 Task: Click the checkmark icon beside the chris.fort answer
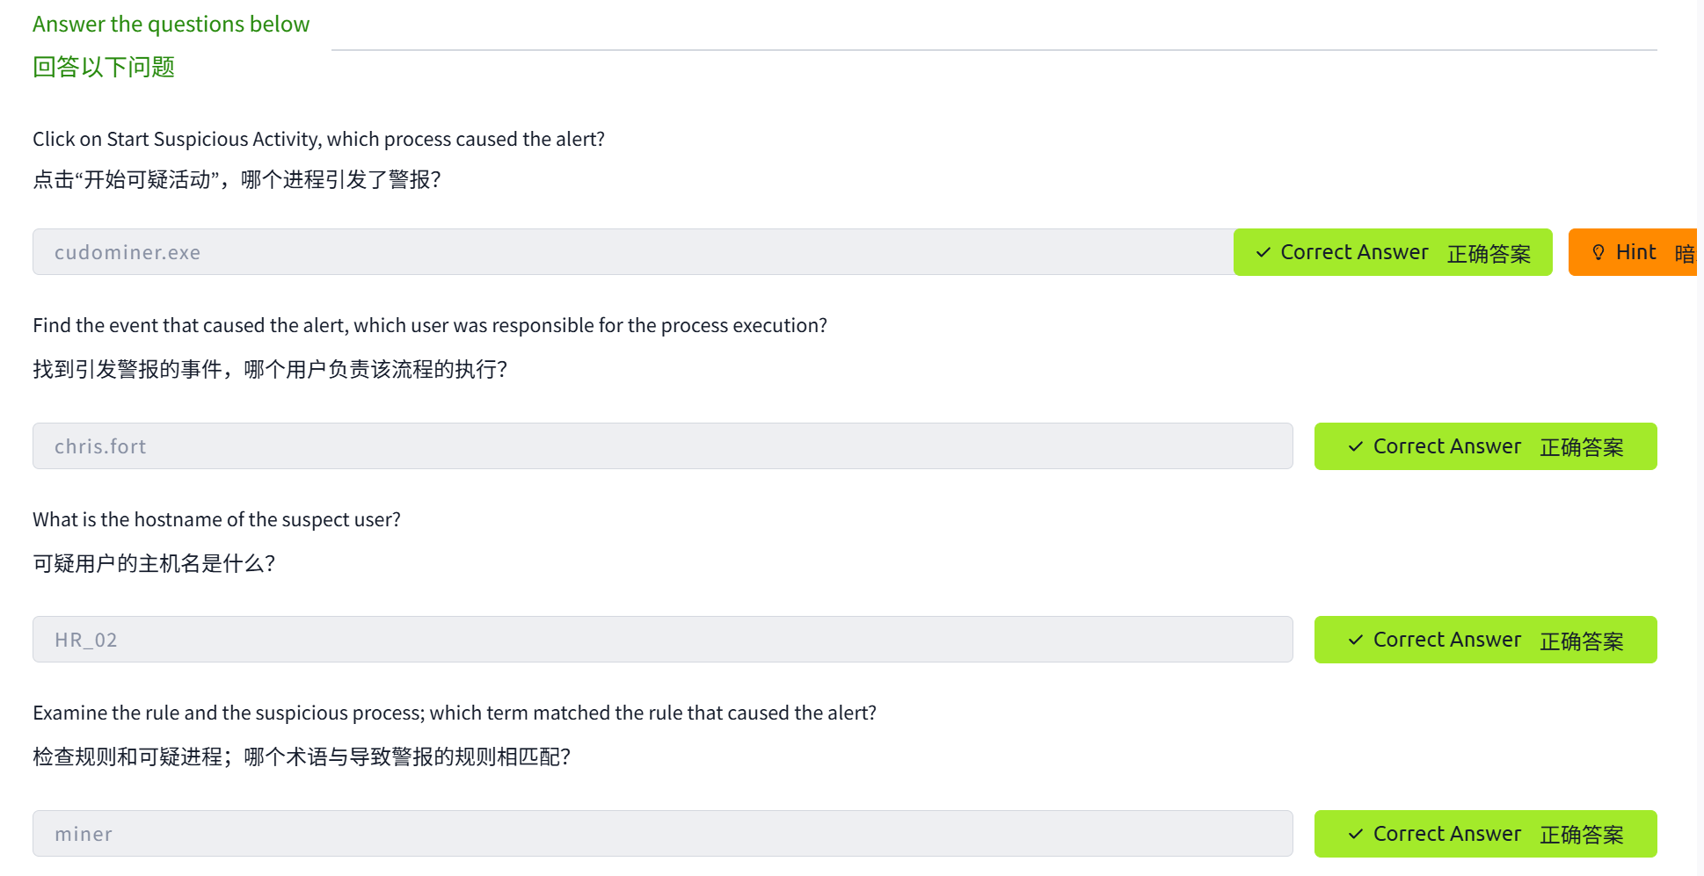coord(1356,446)
